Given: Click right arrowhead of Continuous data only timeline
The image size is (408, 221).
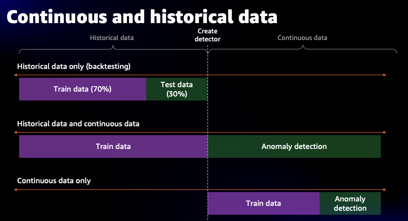Looking at the screenshot, I should pos(384,189).
